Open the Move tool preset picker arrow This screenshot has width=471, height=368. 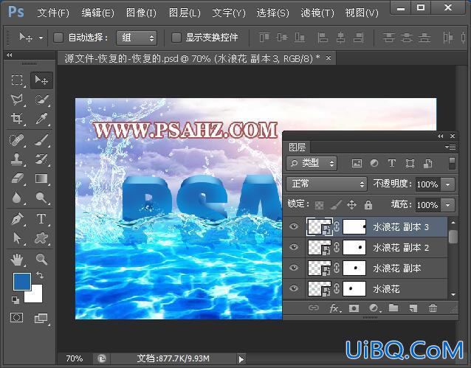click(41, 38)
